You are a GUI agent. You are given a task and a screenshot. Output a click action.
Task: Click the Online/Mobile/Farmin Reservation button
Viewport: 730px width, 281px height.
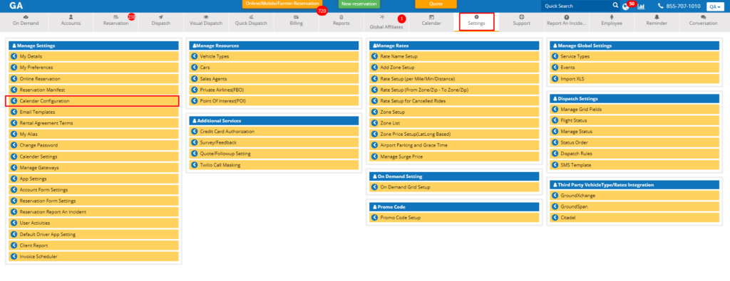[282, 4]
